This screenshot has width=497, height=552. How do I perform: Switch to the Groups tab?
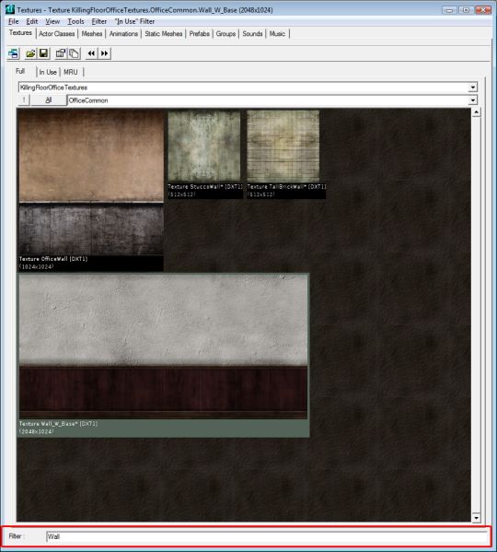point(225,34)
